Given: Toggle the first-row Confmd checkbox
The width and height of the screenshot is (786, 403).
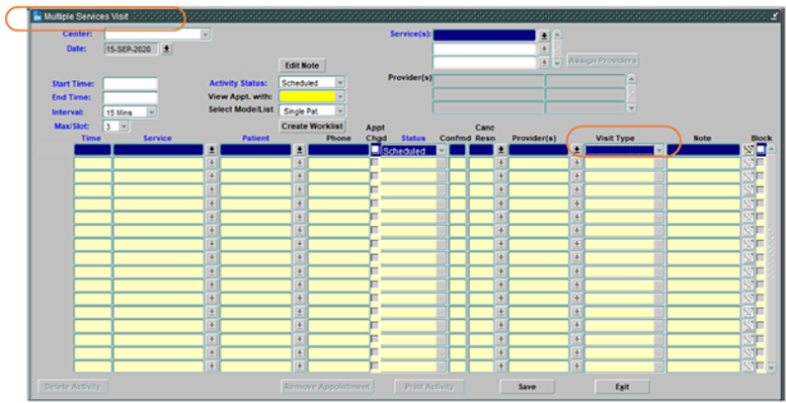Looking at the screenshot, I should [x=457, y=150].
